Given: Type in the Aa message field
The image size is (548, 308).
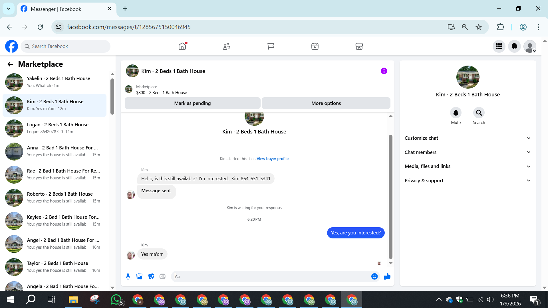Looking at the screenshot, I should click(271, 276).
